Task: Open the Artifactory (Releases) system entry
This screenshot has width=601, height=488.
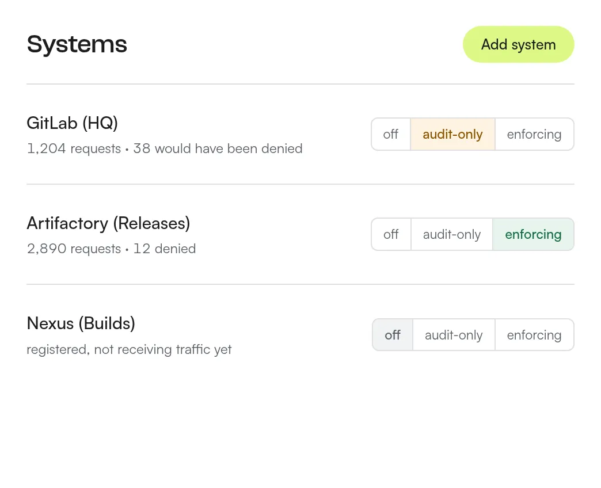Action: [108, 223]
